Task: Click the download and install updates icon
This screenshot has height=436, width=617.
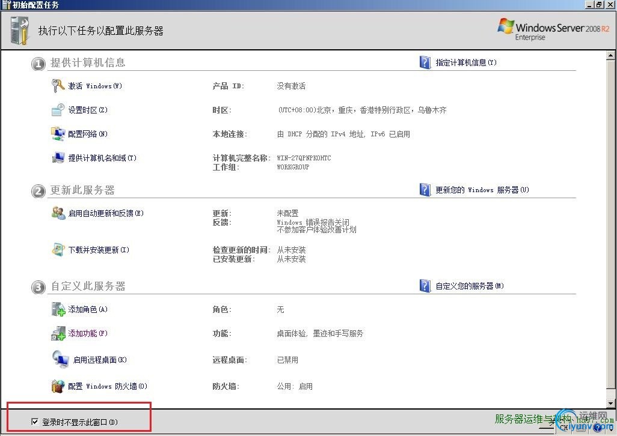Action: (x=58, y=249)
